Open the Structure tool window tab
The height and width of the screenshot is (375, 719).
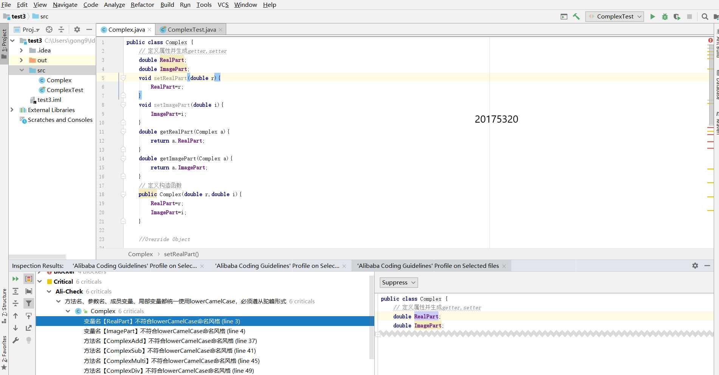(x=4, y=306)
